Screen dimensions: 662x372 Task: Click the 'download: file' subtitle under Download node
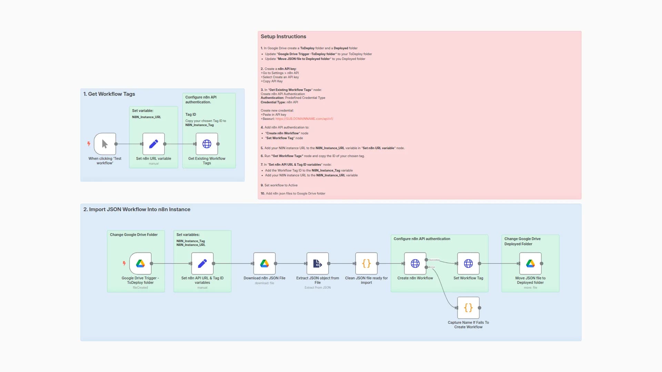point(264,283)
